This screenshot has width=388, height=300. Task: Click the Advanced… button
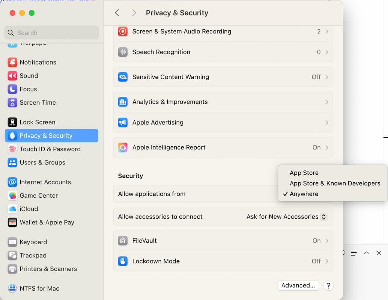(298, 285)
